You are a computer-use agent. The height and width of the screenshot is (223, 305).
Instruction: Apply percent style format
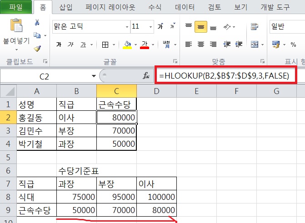coord(293,45)
